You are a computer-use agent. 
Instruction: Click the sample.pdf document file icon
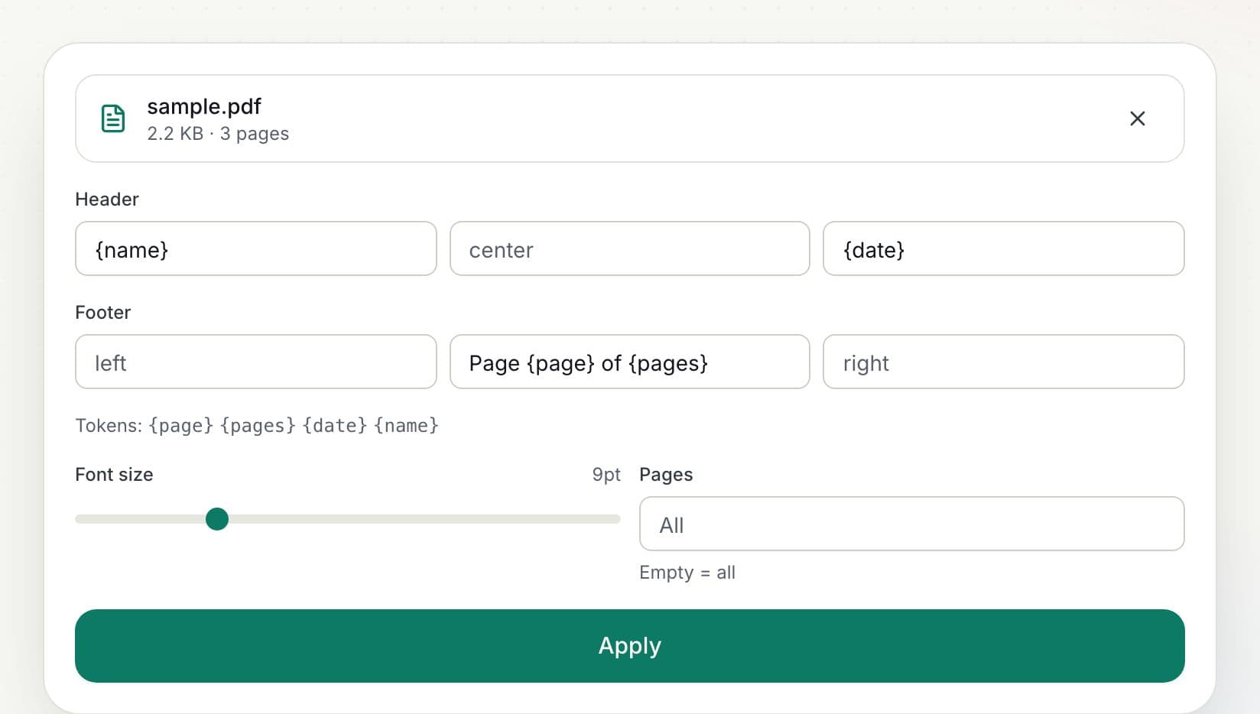coord(113,118)
